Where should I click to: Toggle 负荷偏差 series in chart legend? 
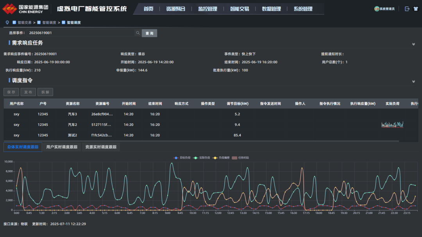pos(215,158)
